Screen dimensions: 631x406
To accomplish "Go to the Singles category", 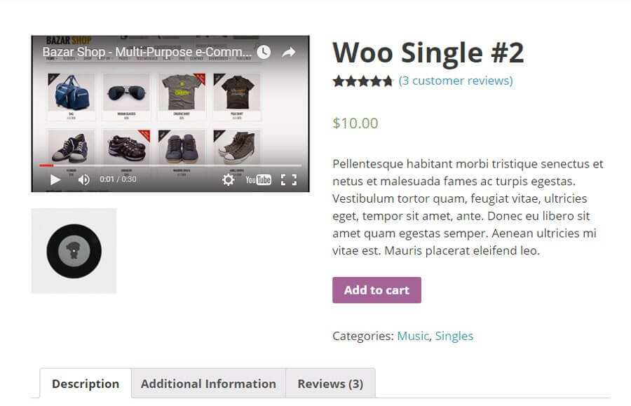I will click(454, 336).
